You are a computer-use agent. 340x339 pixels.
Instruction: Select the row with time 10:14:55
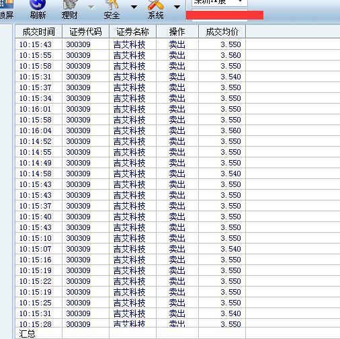click(x=177, y=152)
